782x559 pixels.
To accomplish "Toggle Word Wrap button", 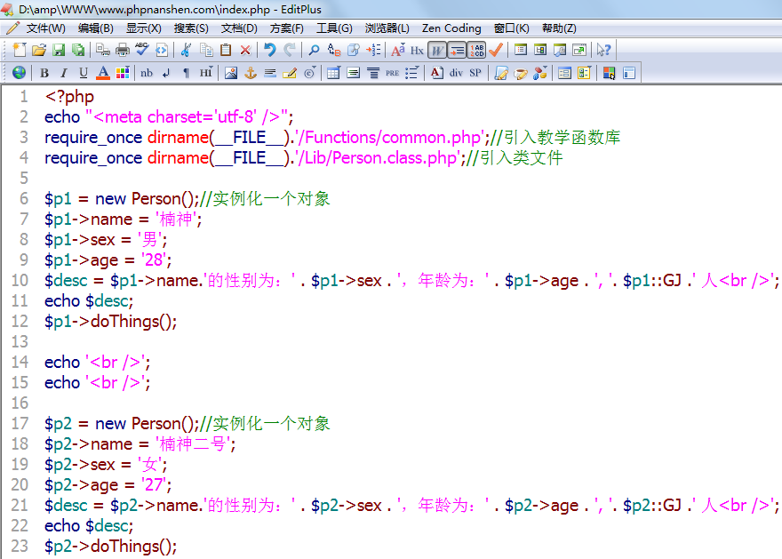I will 437,50.
